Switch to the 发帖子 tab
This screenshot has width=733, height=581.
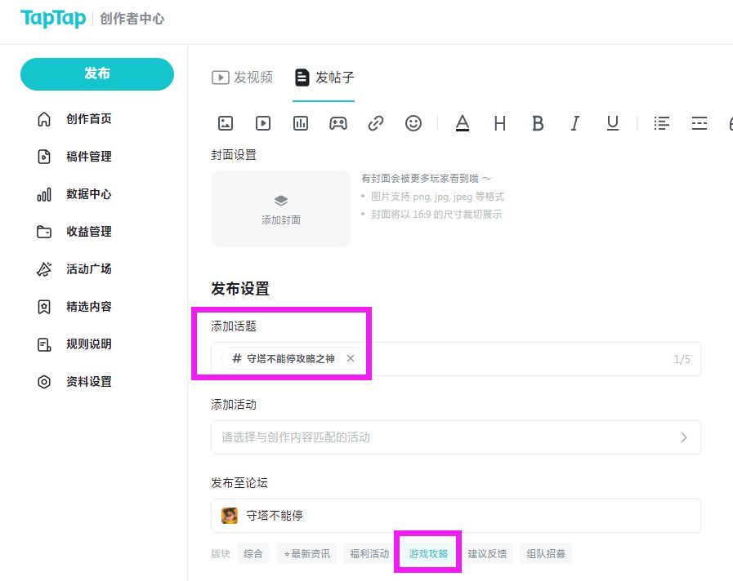tap(324, 77)
